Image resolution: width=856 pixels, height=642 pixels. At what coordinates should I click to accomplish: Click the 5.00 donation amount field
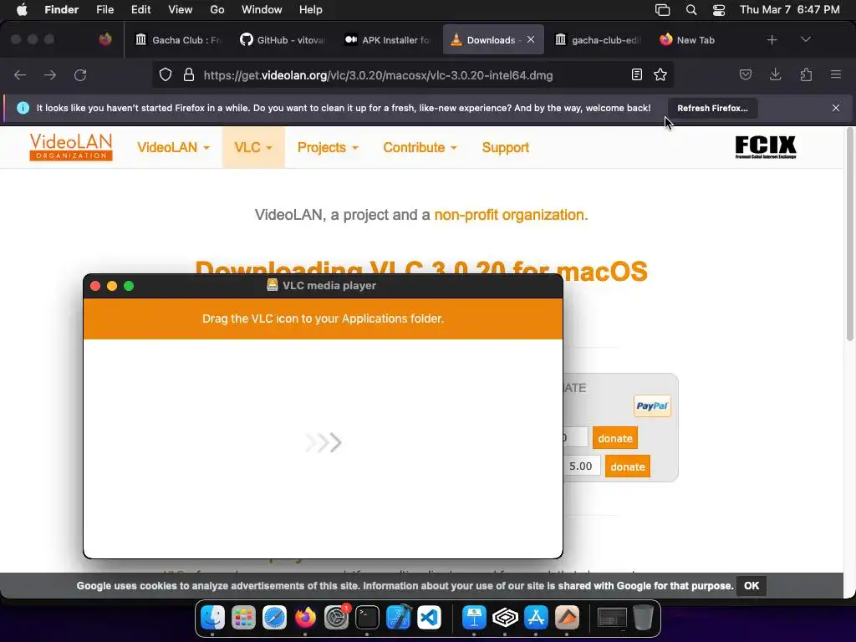point(582,466)
